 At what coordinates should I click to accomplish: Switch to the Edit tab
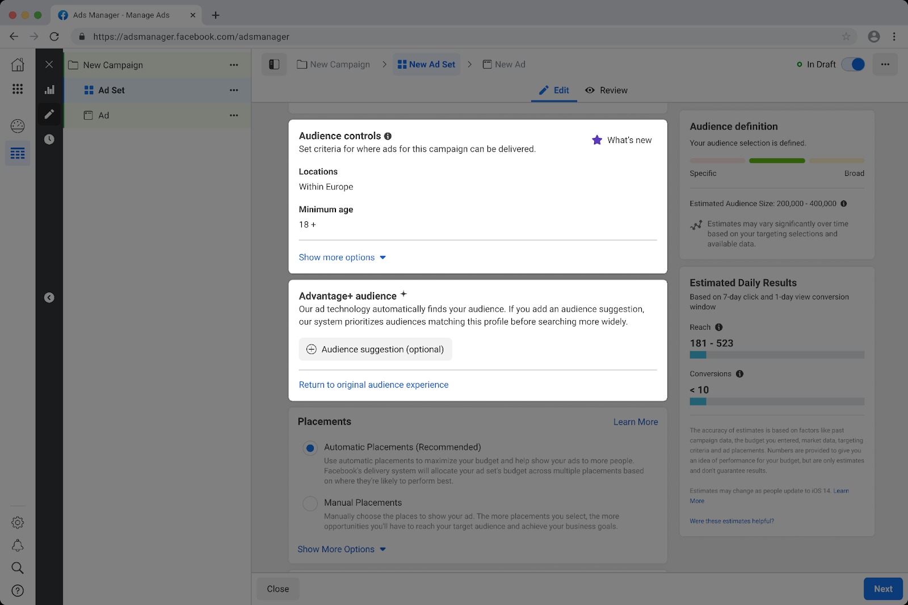tap(554, 90)
